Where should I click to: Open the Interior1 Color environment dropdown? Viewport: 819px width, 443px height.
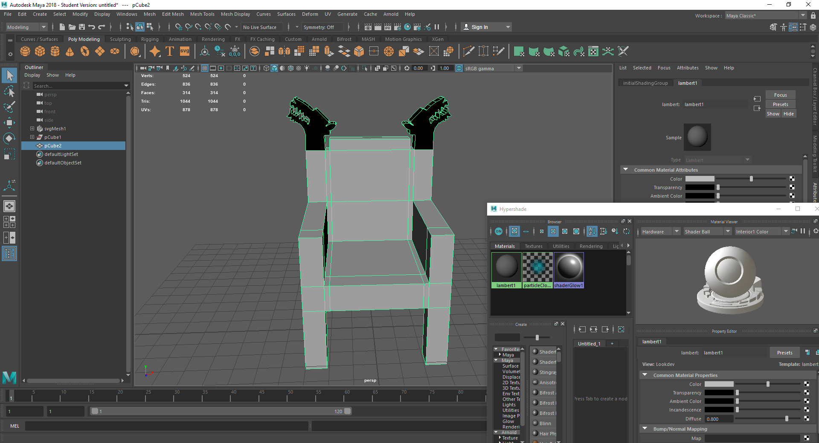762,232
